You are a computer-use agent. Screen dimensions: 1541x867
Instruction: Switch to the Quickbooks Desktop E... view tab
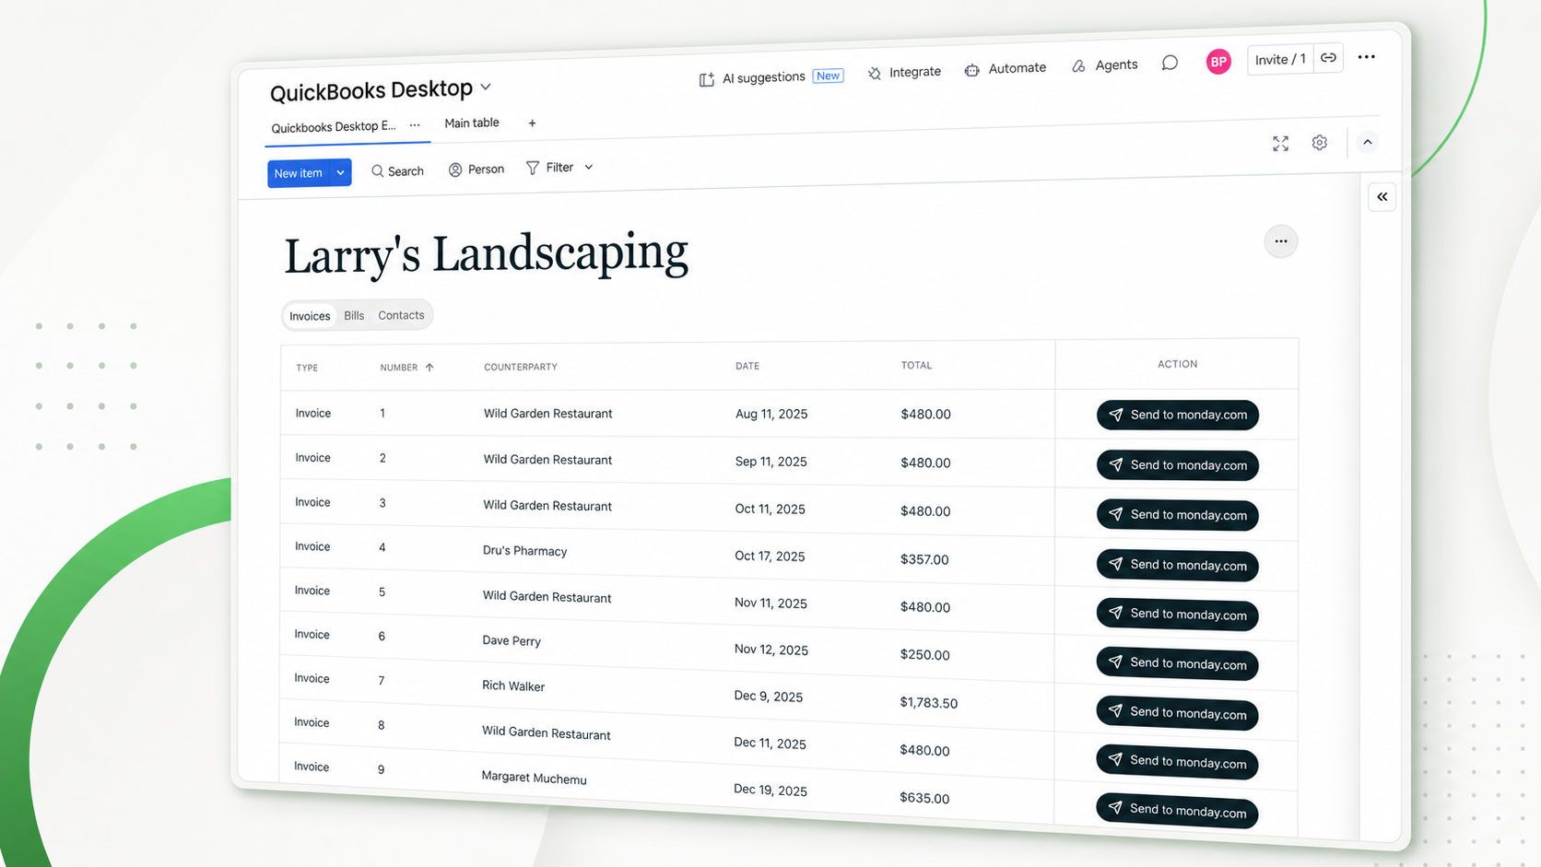click(333, 127)
